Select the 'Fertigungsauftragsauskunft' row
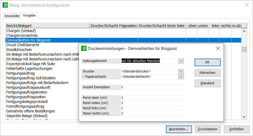Viewport: 253px width, 136px height. coord(42,87)
